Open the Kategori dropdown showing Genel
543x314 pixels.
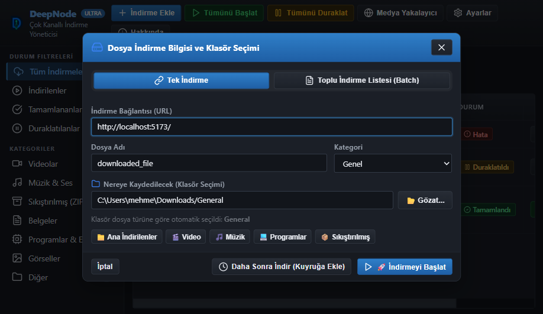click(393, 163)
